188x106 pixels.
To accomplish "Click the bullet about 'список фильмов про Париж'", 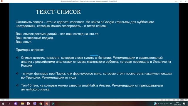I will (x=96, y=75).
